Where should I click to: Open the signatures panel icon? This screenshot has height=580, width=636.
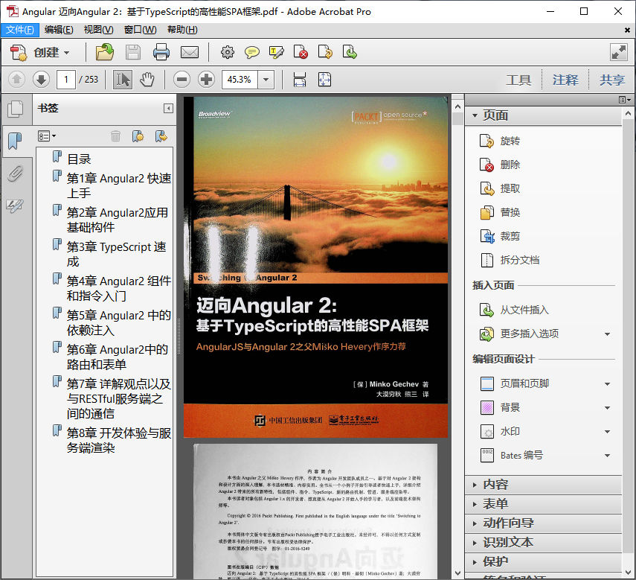click(x=16, y=205)
